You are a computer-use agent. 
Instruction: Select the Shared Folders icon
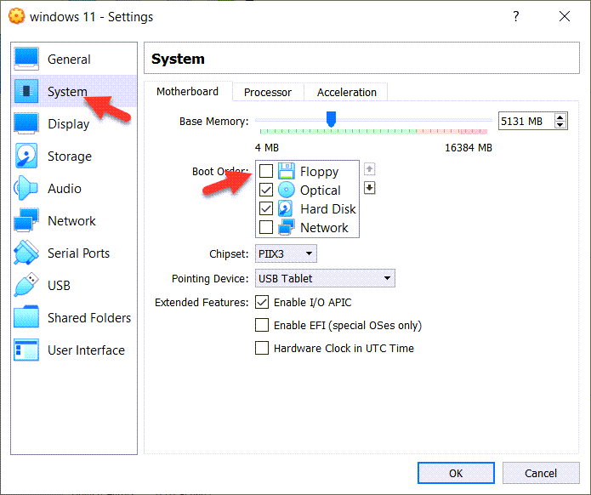[x=26, y=318]
